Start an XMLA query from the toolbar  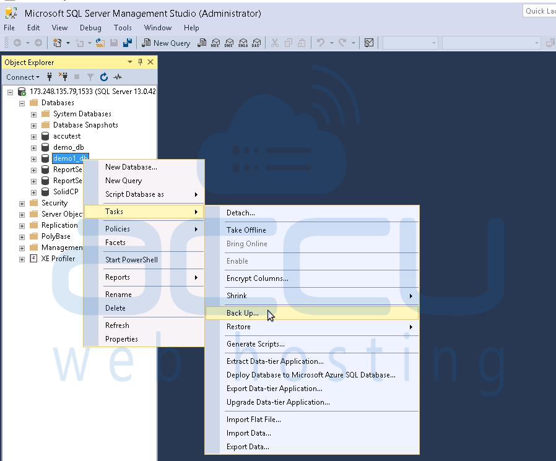243,43
